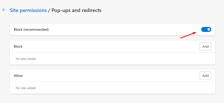Click the Pop-ups and redirects heading

tap(76, 10)
